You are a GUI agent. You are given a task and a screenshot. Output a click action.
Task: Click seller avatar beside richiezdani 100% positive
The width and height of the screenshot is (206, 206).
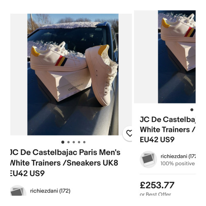[x=148, y=159]
